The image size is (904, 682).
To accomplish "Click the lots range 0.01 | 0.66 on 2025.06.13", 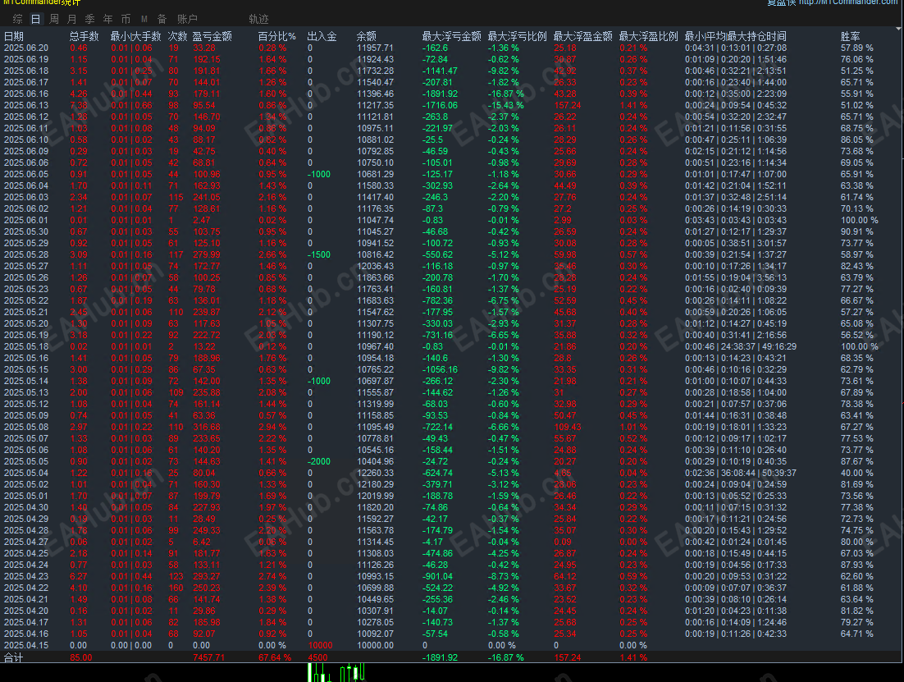I will click(x=131, y=106).
